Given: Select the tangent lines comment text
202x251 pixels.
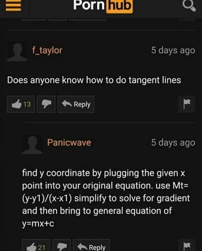Looking at the screenshot, I should (x=94, y=80).
